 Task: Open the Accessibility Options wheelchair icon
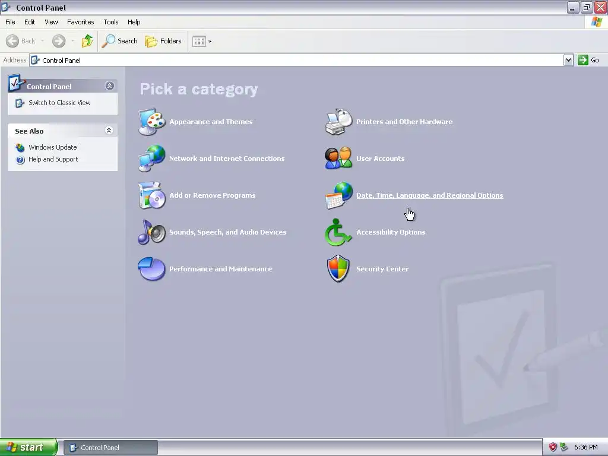(x=338, y=232)
